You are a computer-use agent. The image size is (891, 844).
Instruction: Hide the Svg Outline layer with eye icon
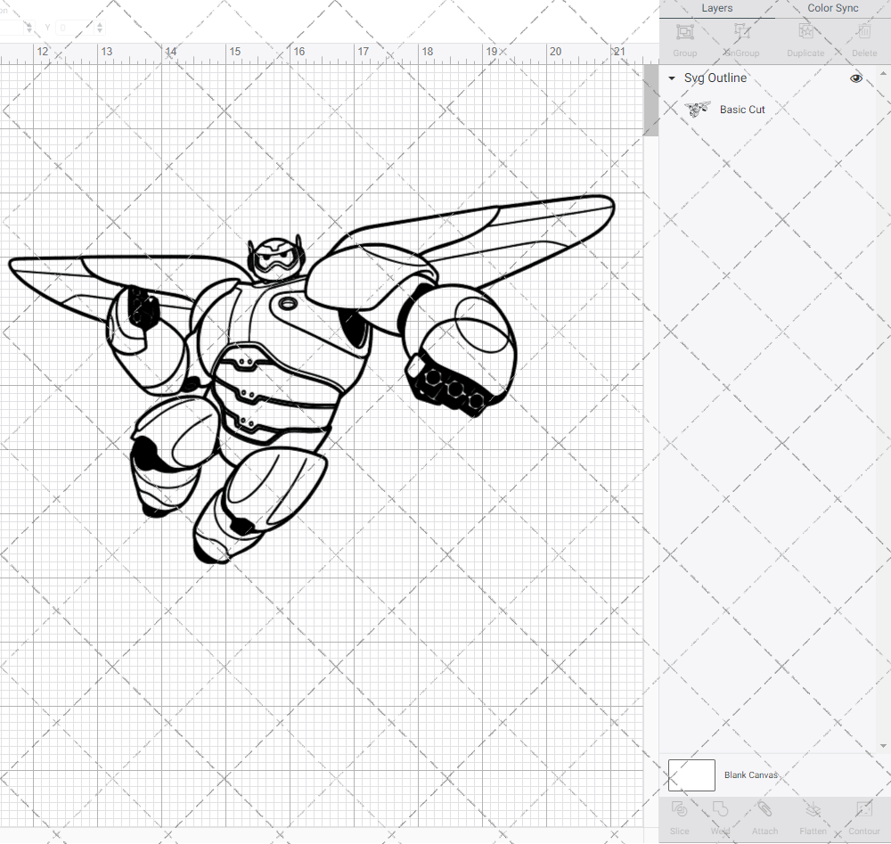tap(855, 78)
